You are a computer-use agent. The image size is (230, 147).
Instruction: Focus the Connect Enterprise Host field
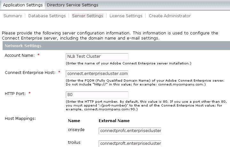coord(97,74)
